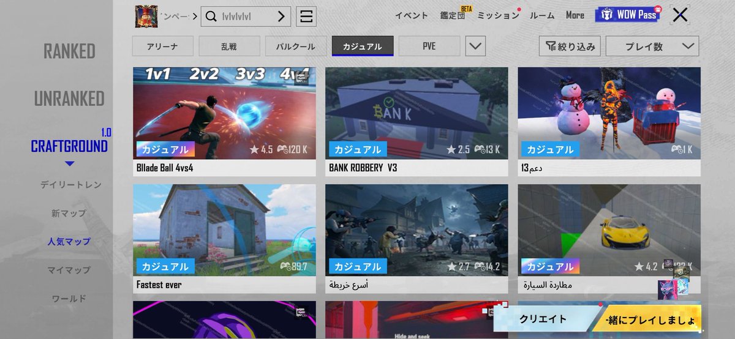Switch to UNRANKED mode
The image size is (735, 339).
pyautogui.click(x=69, y=99)
